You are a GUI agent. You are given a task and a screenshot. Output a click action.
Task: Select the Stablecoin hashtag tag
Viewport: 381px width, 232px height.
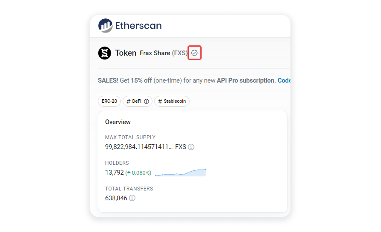click(x=172, y=101)
